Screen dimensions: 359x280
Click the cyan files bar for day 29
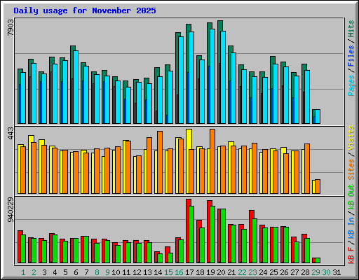[318, 116]
